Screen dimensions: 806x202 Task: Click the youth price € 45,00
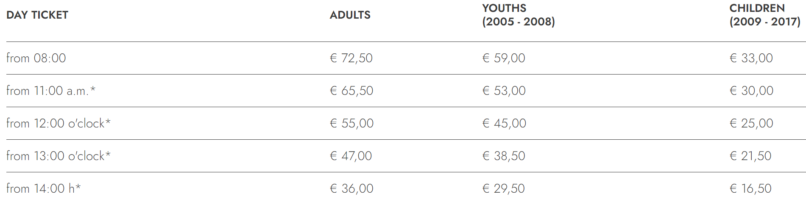click(504, 123)
